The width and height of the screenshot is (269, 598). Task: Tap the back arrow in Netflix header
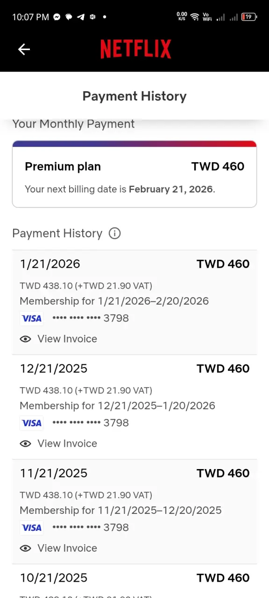(x=24, y=49)
